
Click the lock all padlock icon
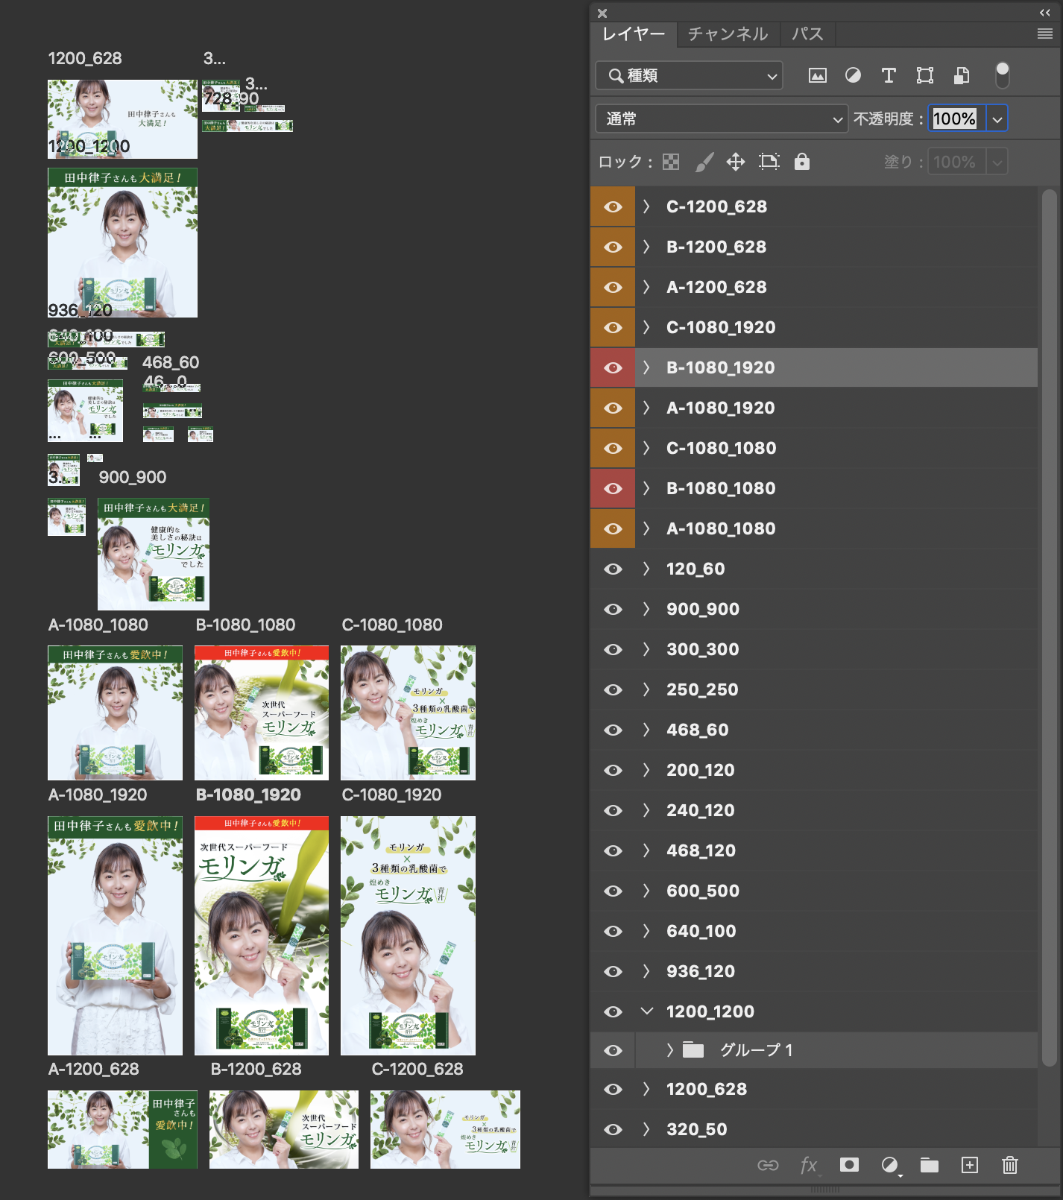click(x=802, y=162)
